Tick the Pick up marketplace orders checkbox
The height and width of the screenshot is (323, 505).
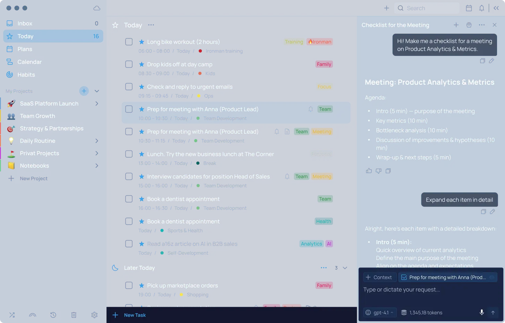(x=129, y=285)
